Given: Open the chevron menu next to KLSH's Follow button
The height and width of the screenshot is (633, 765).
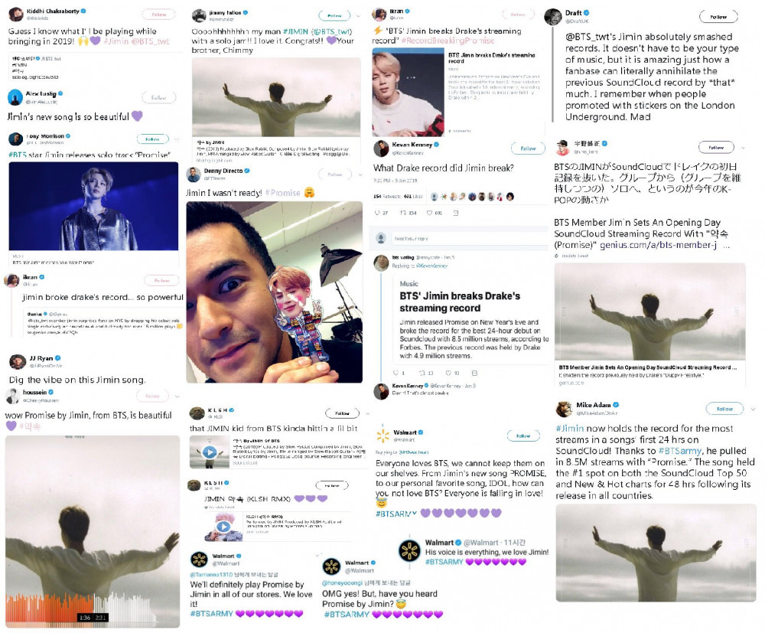Looking at the screenshot, I should click(369, 413).
